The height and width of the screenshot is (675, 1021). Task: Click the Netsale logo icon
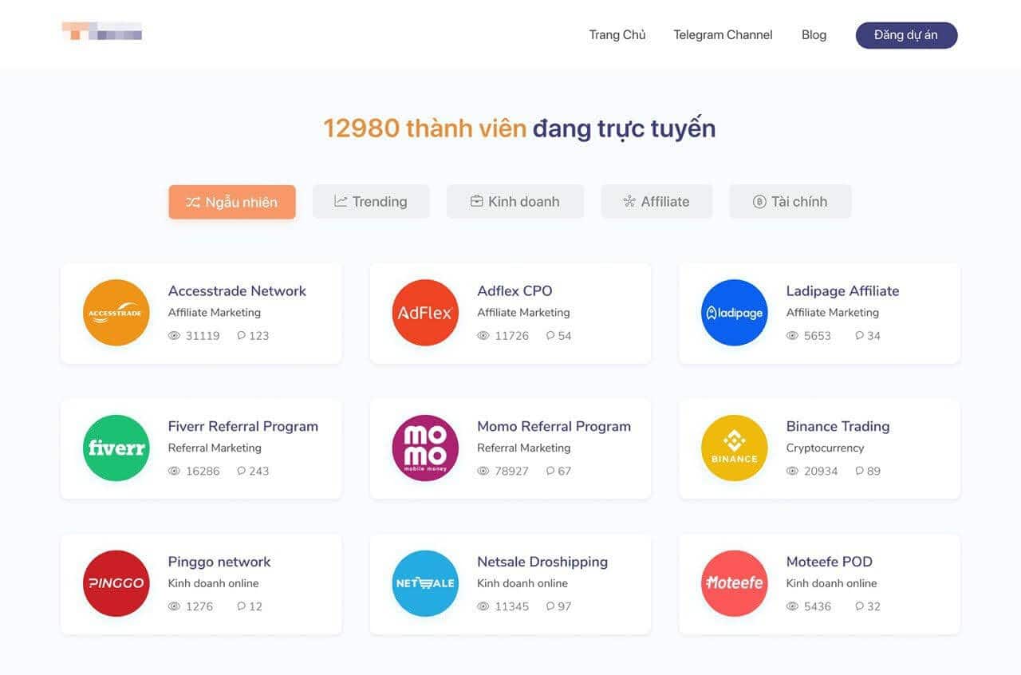point(425,583)
